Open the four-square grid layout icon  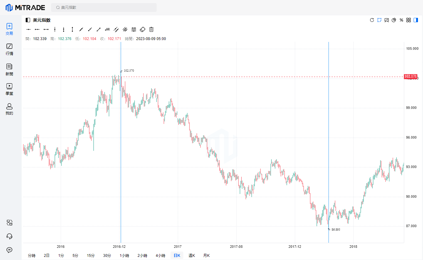409,20
